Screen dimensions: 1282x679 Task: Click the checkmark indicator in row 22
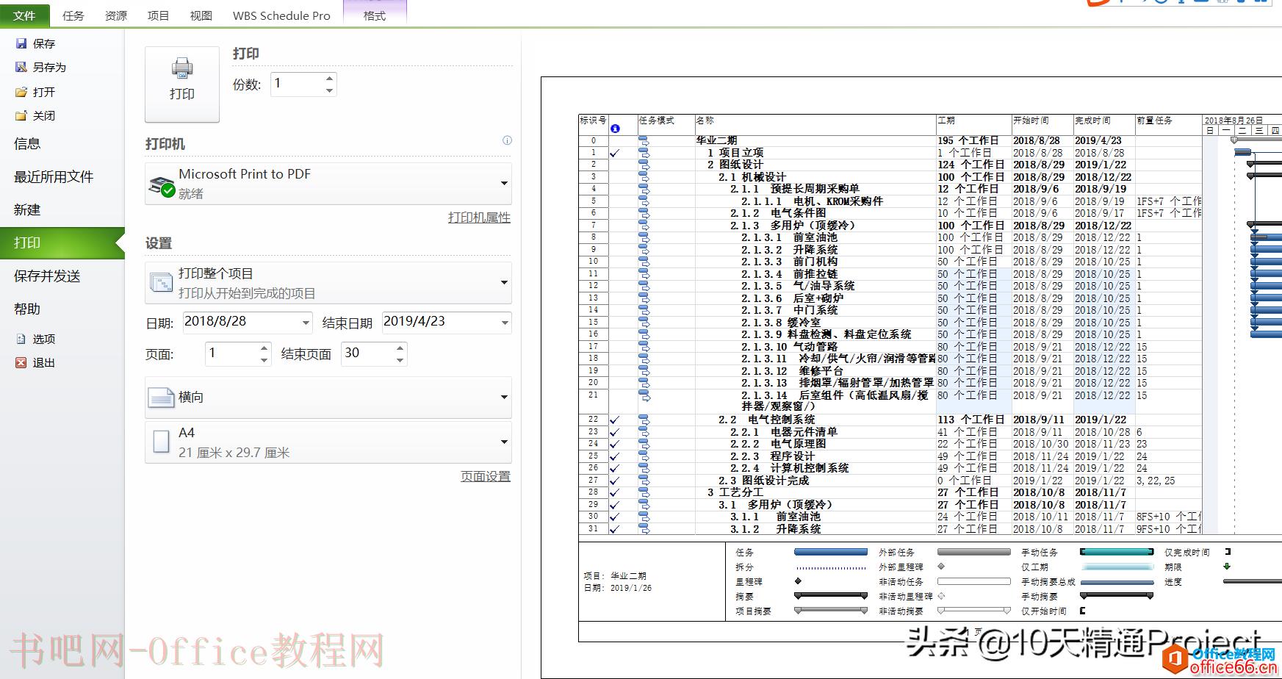tap(615, 420)
